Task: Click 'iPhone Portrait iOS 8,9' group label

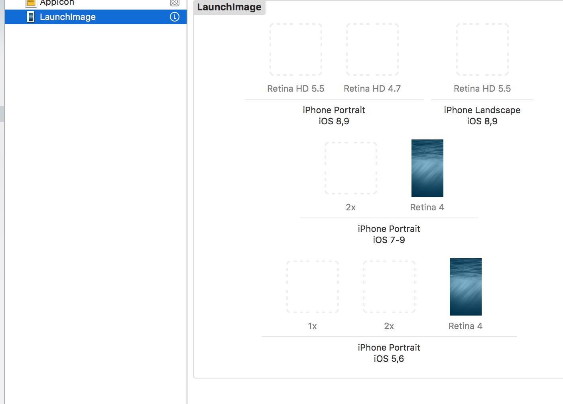Action: click(x=334, y=116)
